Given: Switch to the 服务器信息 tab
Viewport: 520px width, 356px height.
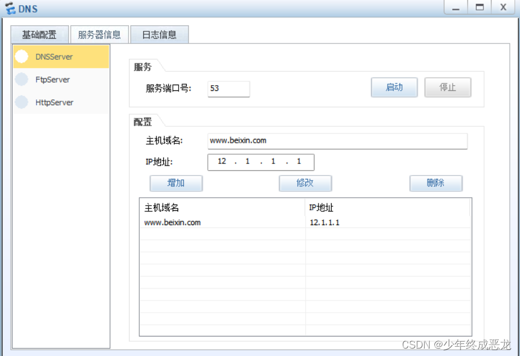Looking at the screenshot, I should pos(99,34).
